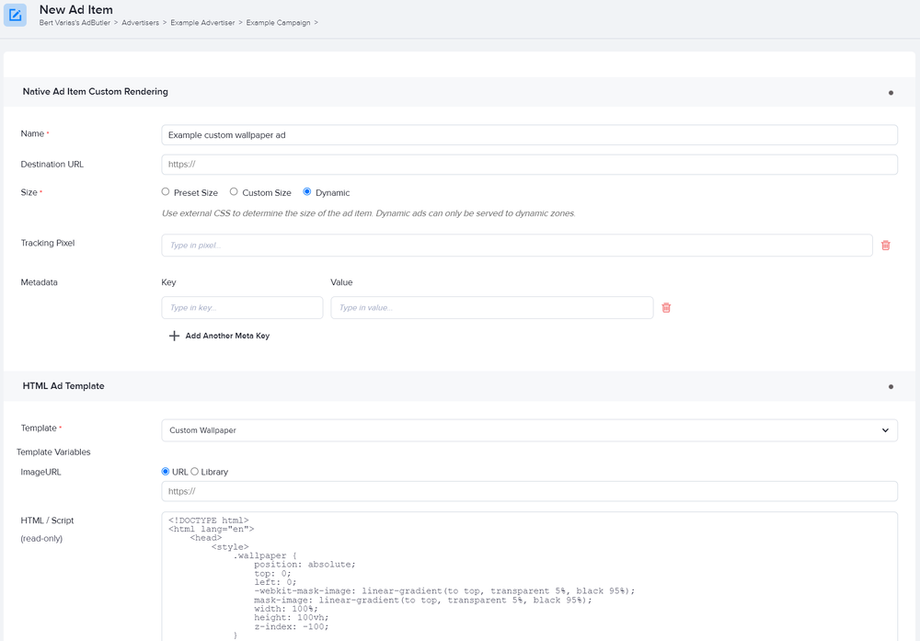
Task: Click the Template Variables label
Action: tap(53, 452)
